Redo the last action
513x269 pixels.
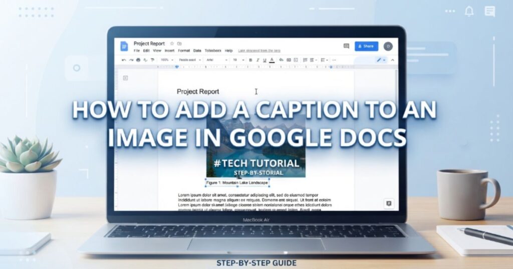point(131,60)
